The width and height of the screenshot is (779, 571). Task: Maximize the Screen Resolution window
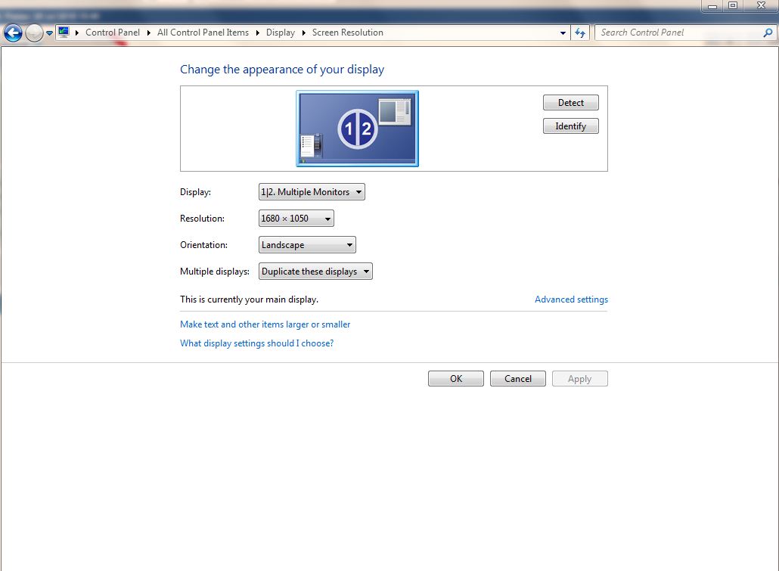click(x=732, y=6)
